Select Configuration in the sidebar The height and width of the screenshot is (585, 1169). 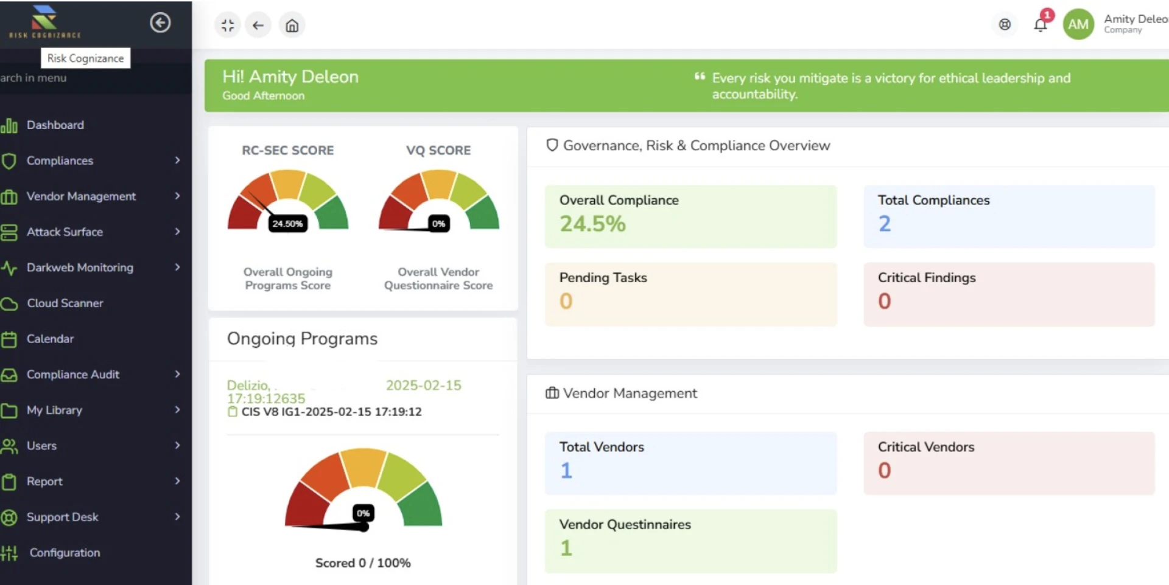(65, 553)
